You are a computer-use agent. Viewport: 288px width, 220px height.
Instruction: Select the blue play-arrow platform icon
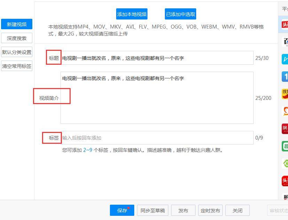click(x=285, y=59)
